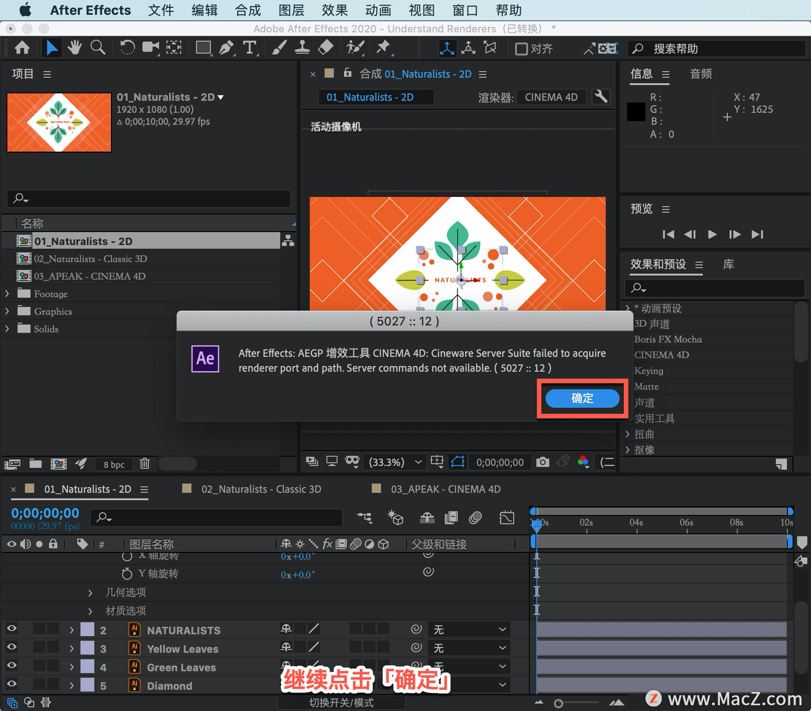Open the composition mini-flowchart icon in timeline

[x=365, y=517]
